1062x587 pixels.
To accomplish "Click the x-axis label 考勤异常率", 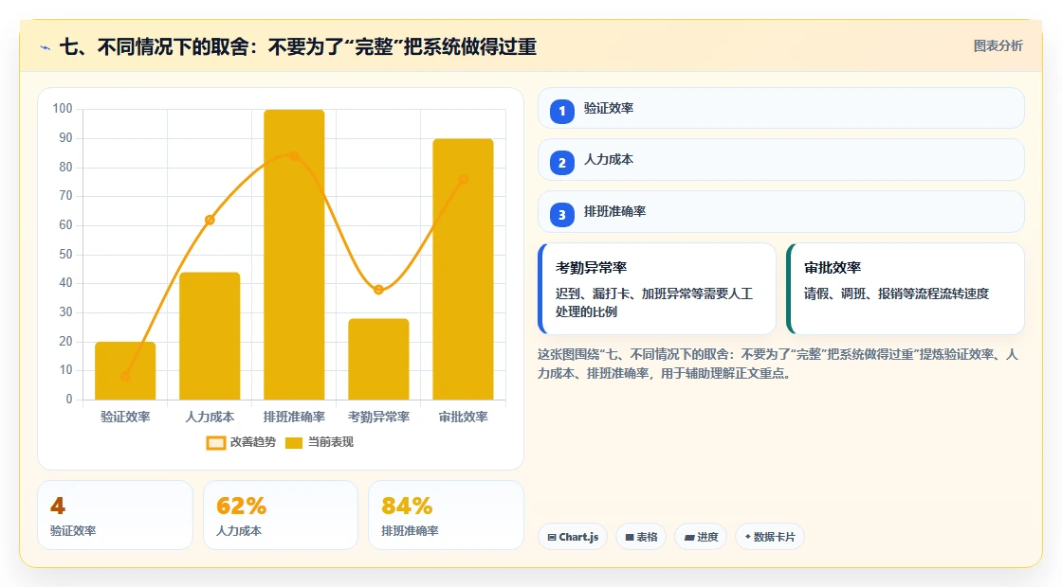I will pyautogui.click(x=378, y=417).
